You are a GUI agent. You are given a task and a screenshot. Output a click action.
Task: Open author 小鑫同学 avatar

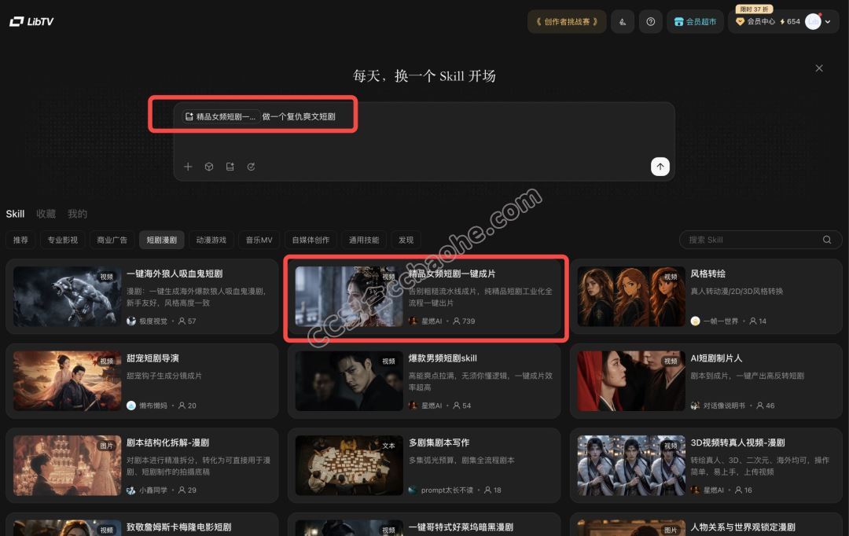tap(131, 490)
